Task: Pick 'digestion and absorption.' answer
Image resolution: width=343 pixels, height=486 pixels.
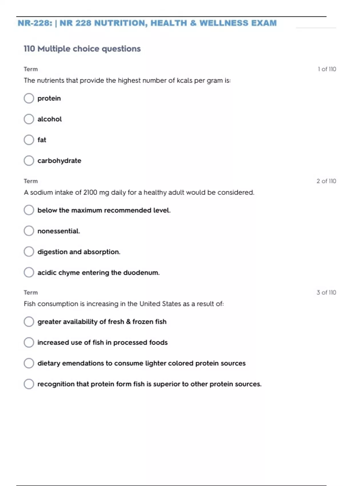Action: click(x=29, y=252)
